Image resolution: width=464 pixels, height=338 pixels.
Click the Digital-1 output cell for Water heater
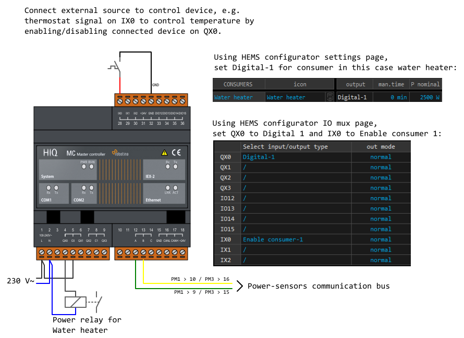click(355, 97)
